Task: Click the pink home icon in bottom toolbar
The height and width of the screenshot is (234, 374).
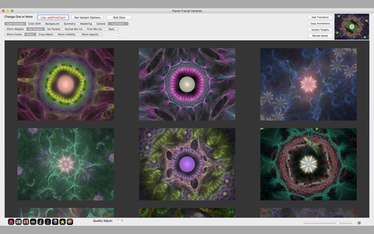Action: point(11,222)
